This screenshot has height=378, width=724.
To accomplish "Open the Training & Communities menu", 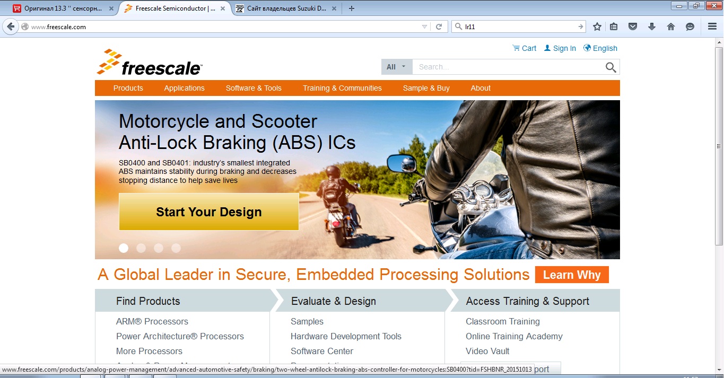I will [342, 88].
